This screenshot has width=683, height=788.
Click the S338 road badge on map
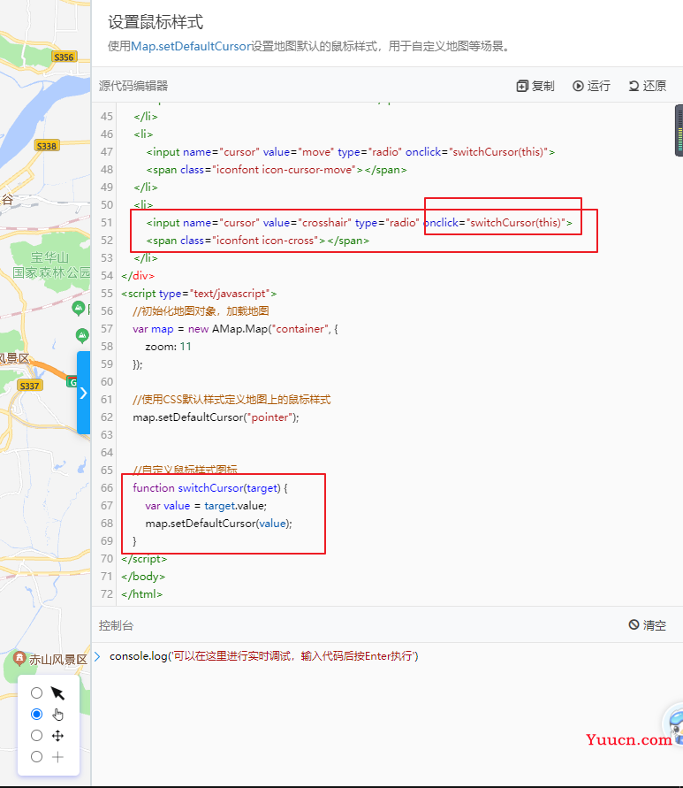pyautogui.click(x=47, y=146)
